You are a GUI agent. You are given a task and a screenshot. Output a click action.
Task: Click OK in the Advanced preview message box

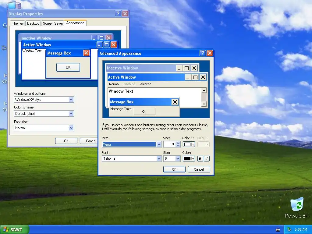tap(144, 112)
